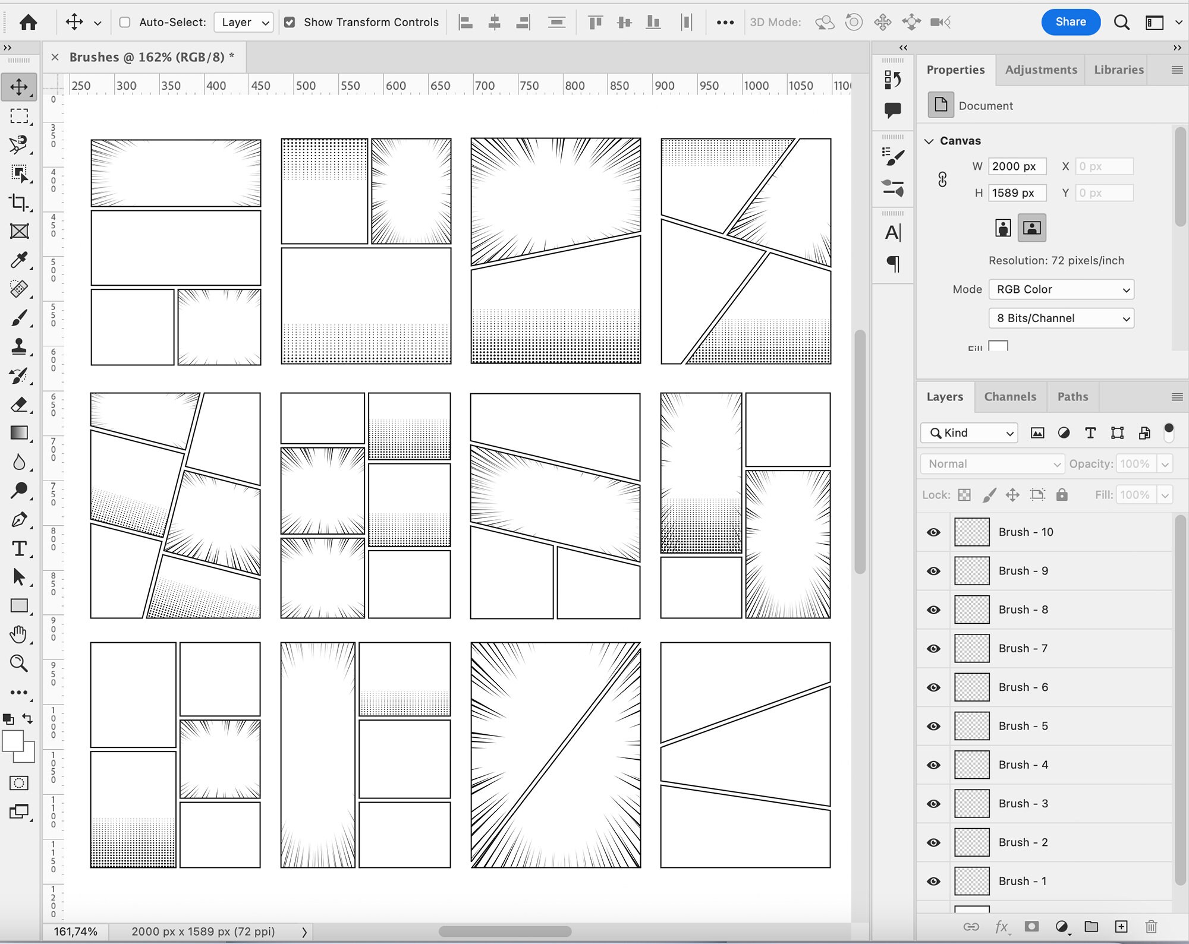Open the Add layer mask icon

[1031, 926]
